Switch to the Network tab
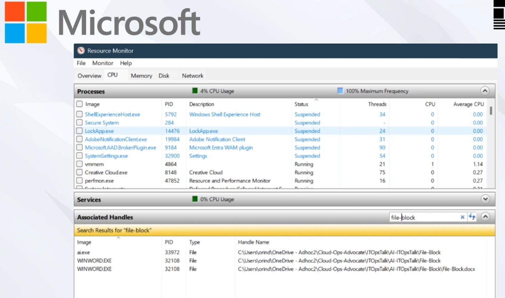Viewport: 505px width, 298px height. pos(192,76)
